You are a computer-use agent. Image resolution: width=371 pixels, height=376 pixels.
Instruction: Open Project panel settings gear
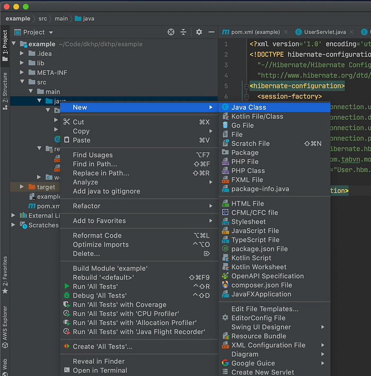[199, 32]
